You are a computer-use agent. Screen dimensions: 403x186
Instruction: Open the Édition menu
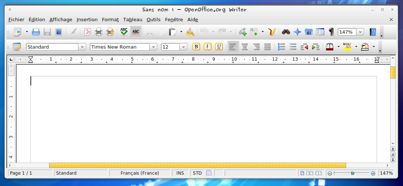pyautogui.click(x=37, y=19)
